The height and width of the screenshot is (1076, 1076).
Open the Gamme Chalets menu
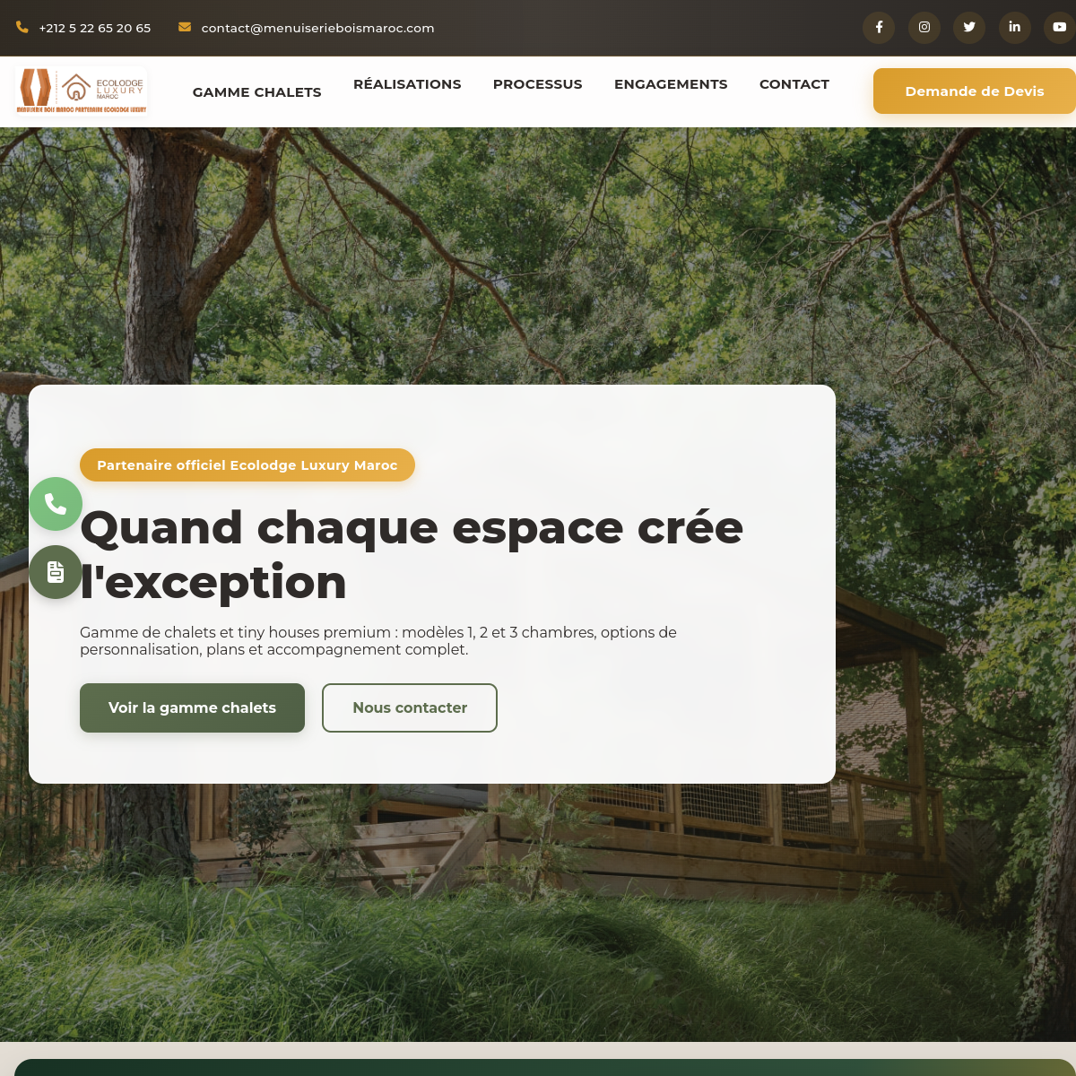pyautogui.click(x=257, y=91)
